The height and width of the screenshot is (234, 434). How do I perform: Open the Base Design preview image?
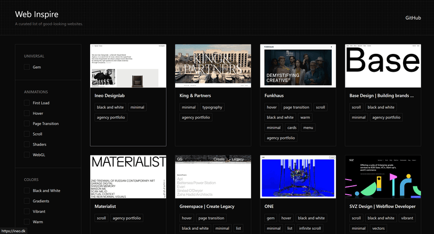[x=383, y=66]
